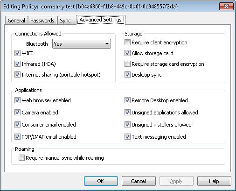Viewport: 236px width, 191px height.
Task: Check Require manual sync while roaming
Action: tap(21, 158)
